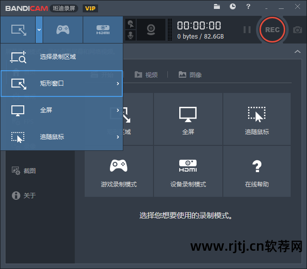Select 全屏 menu item in dropdown

coord(62,110)
